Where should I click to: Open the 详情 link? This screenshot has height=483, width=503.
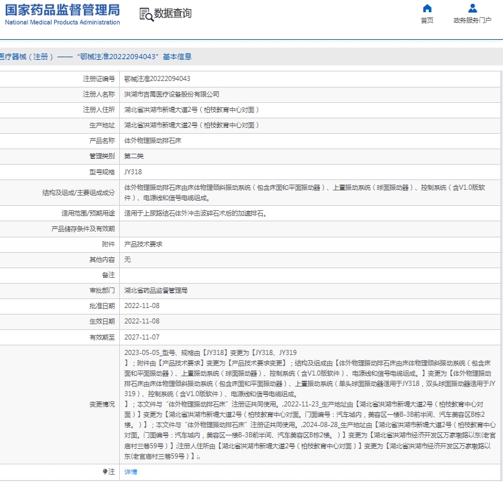tap(131, 472)
